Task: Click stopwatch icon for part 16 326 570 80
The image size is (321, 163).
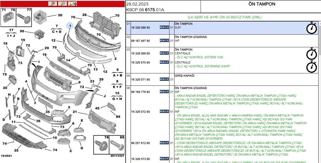Action: [x=312, y=67]
